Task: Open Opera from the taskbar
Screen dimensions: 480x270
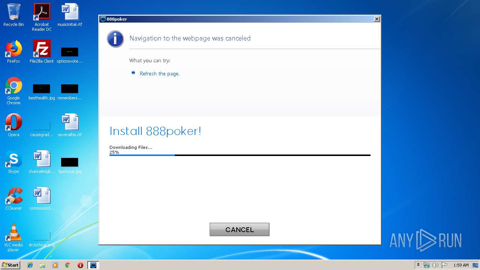Action: 80,265
